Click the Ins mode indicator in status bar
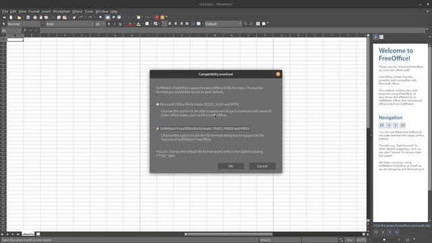 [350, 240]
